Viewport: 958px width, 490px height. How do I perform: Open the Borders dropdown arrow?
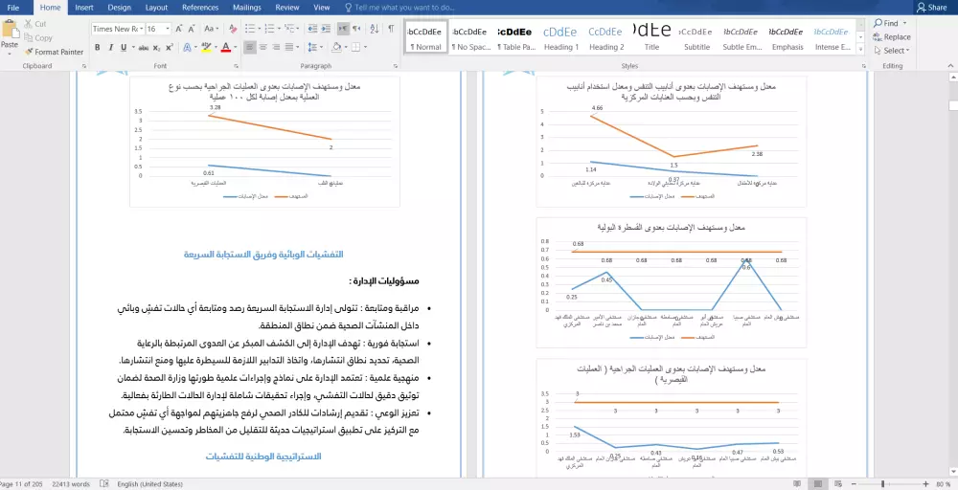[x=365, y=48]
